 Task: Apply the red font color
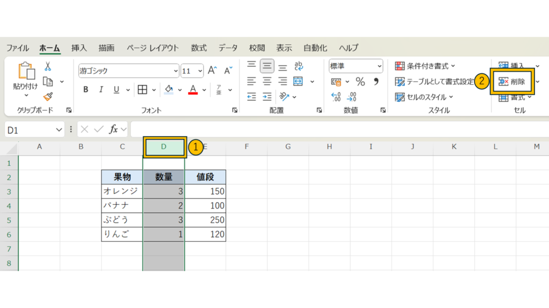pyautogui.click(x=194, y=89)
